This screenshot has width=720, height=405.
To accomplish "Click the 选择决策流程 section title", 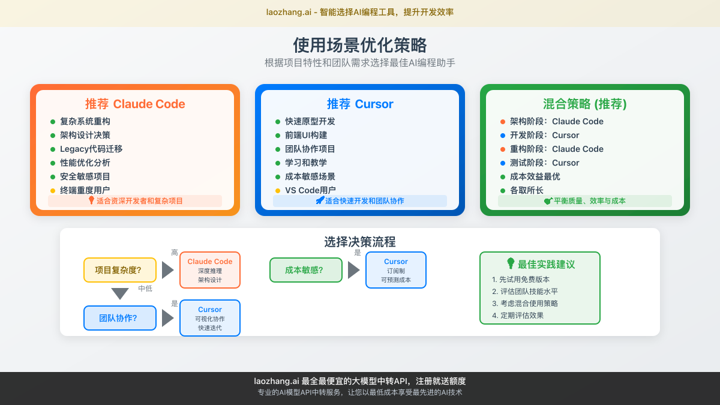I will [x=360, y=242].
